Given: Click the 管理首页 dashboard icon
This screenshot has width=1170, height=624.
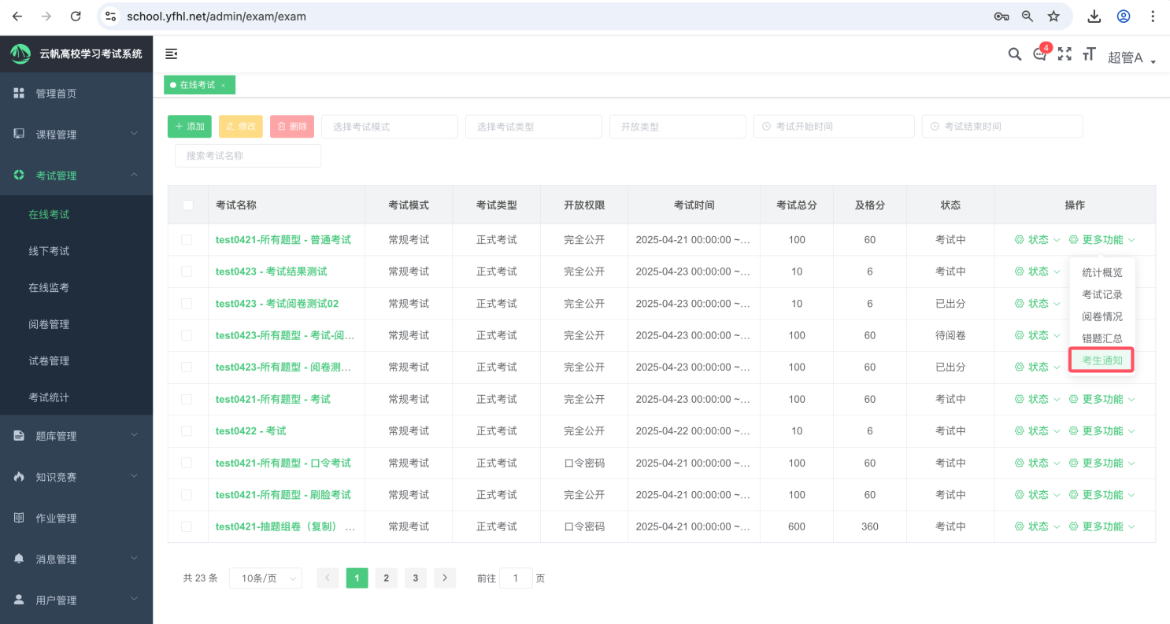Looking at the screenshot, I should [19, 93].
